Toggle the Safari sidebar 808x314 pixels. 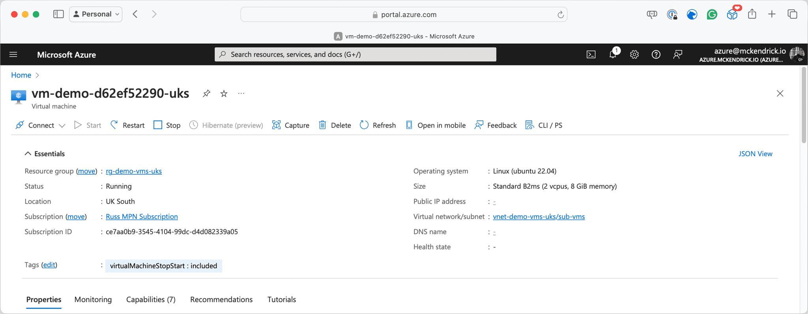[x=58, y=14]
